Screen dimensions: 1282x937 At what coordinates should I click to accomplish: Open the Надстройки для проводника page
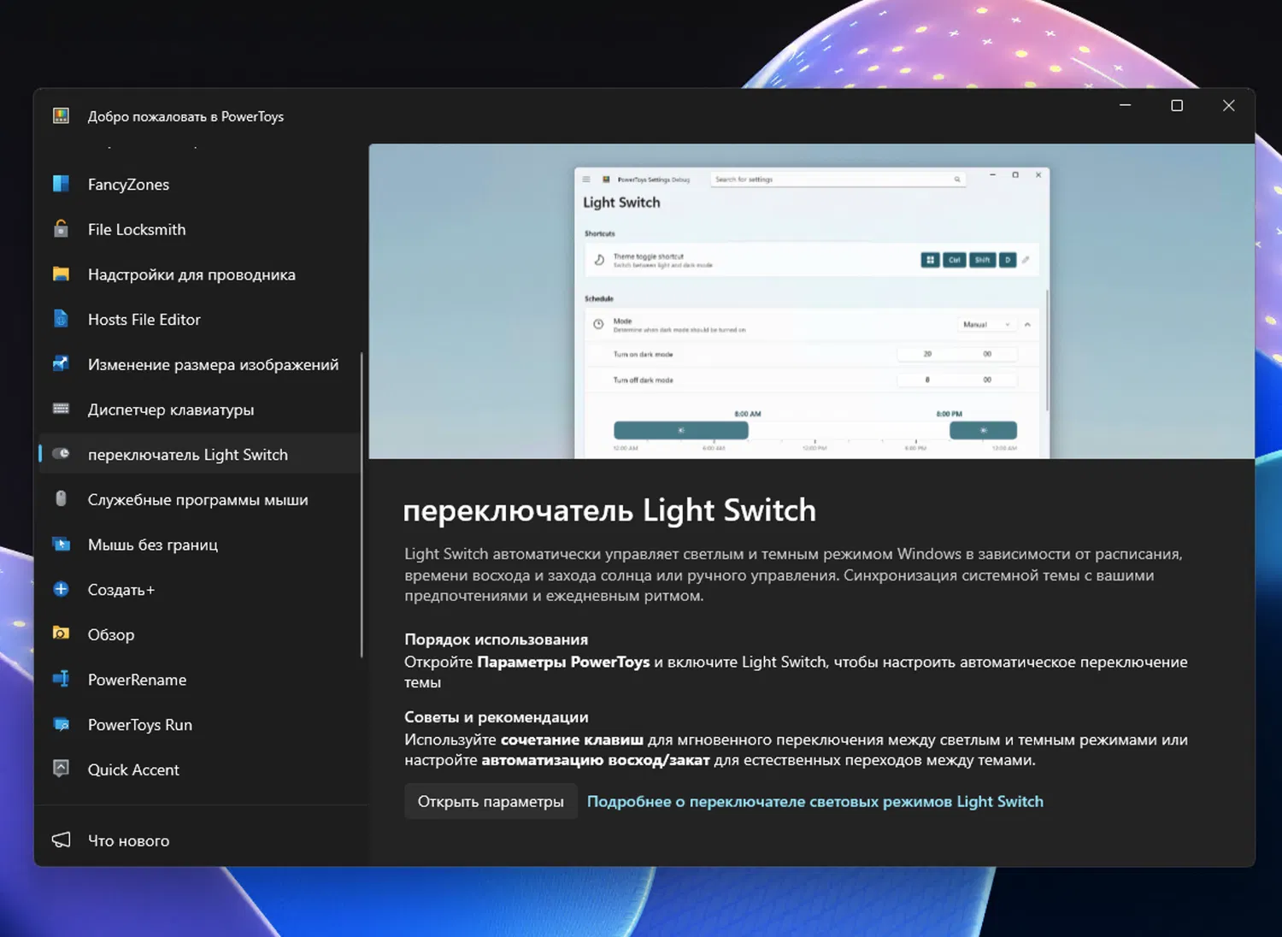pyautogui.click(x=199, y=274)
